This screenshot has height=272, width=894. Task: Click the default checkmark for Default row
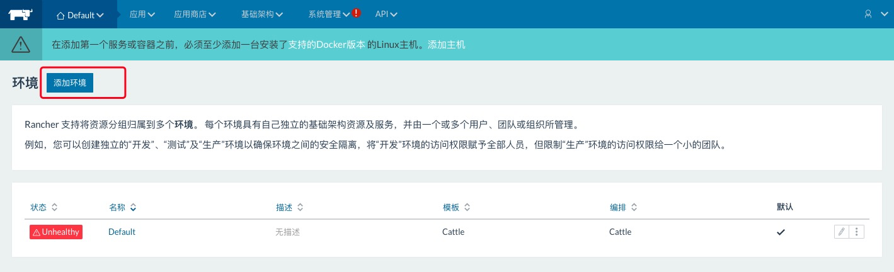tap(781, 232)
